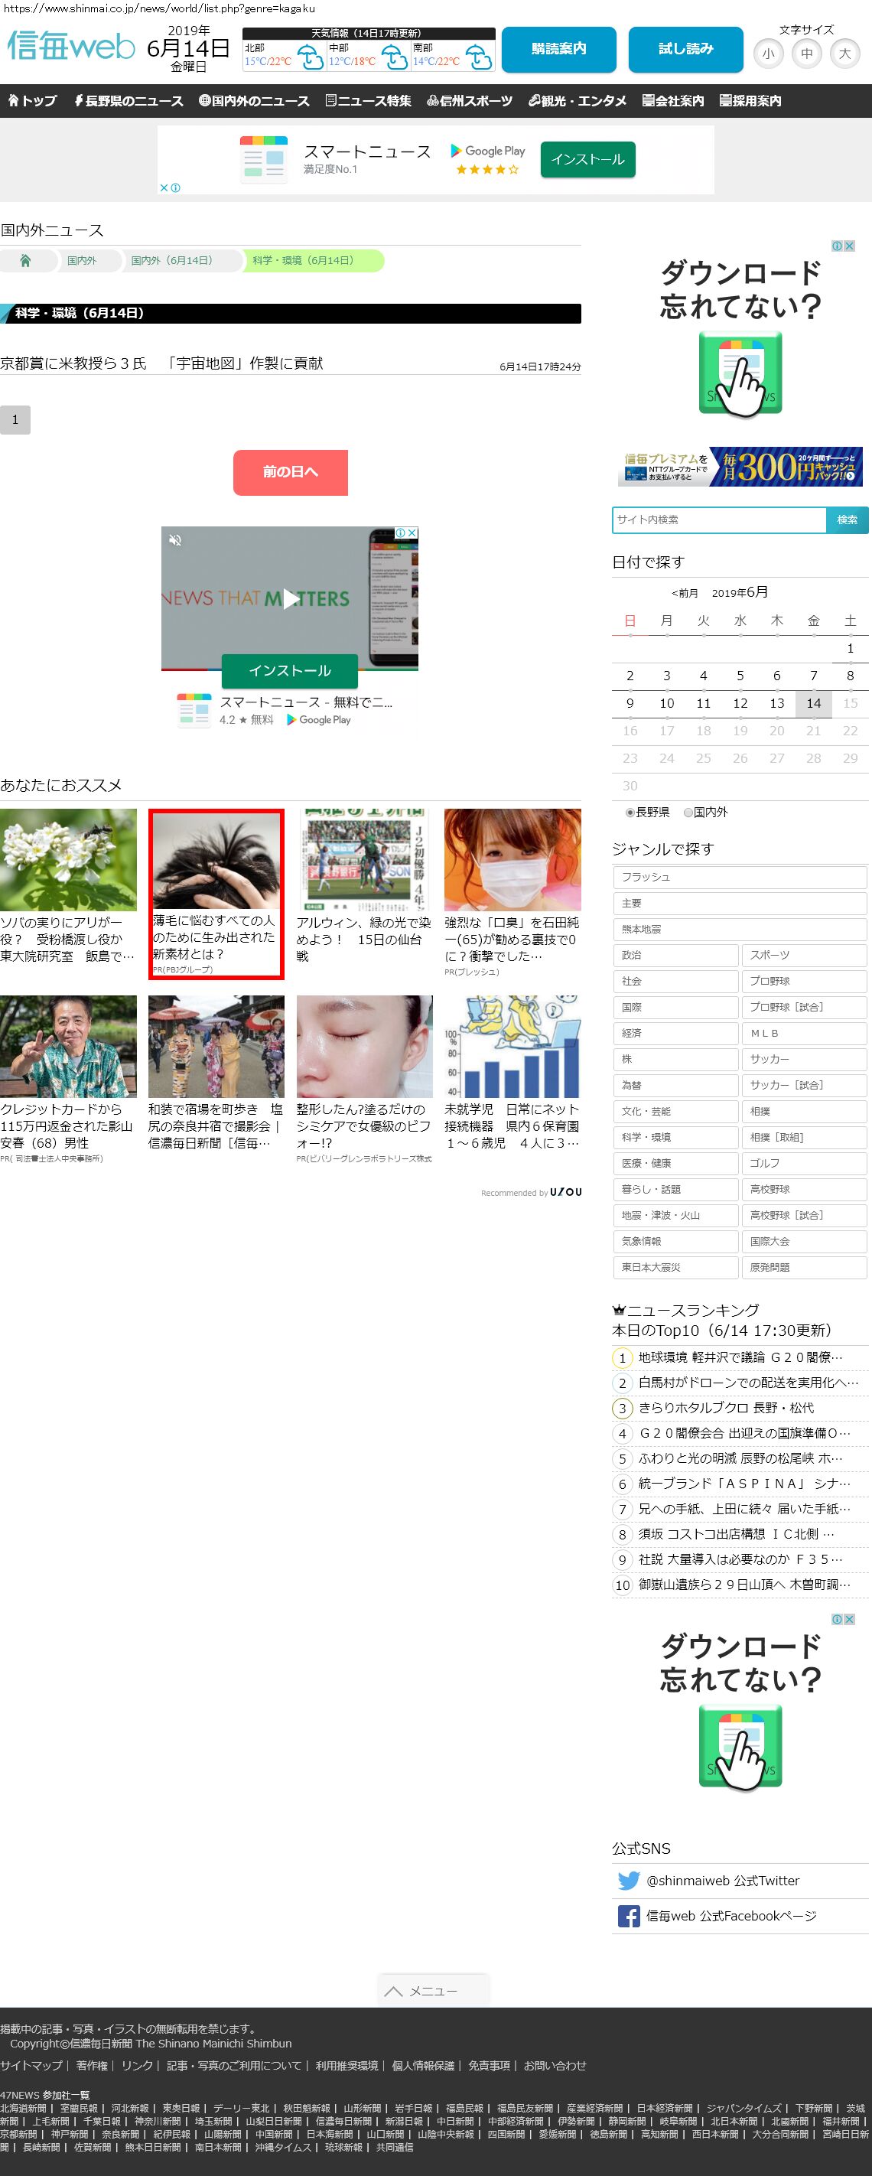Open the 原発問題 genre
Viewport: 872px width, 2176px height.
click(805, 1268)
